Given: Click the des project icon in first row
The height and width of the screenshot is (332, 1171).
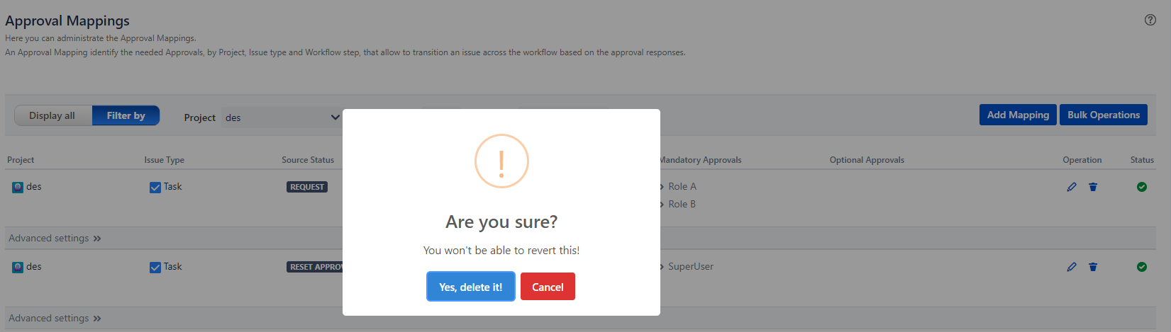Looking at the screenshot, I should pos(18,187).
